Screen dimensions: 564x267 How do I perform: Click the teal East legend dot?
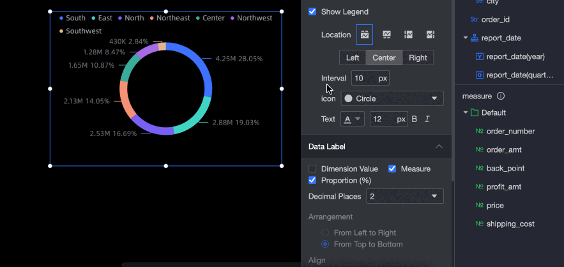[93, 18]
